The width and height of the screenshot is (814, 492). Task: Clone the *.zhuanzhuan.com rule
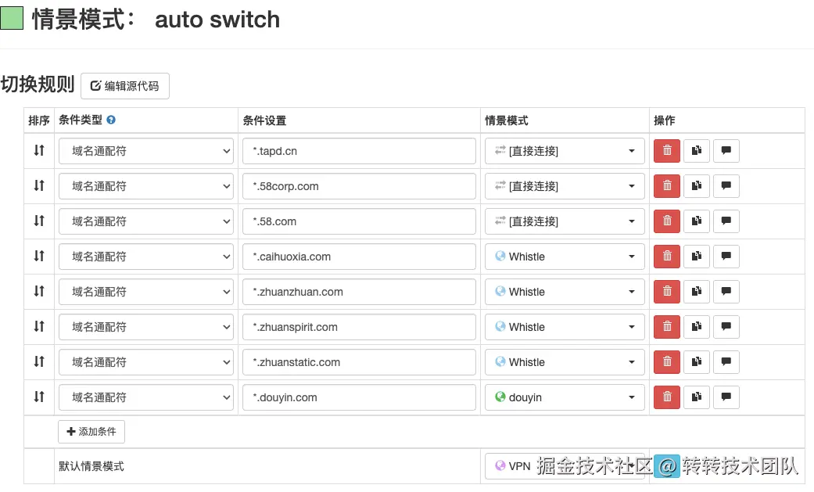[x=697, y=292]
